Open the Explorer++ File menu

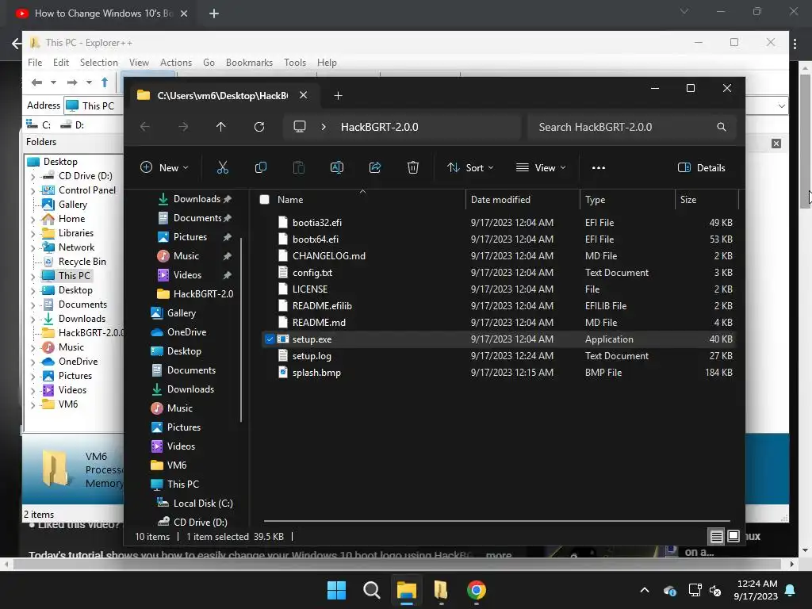pos(35,62)
